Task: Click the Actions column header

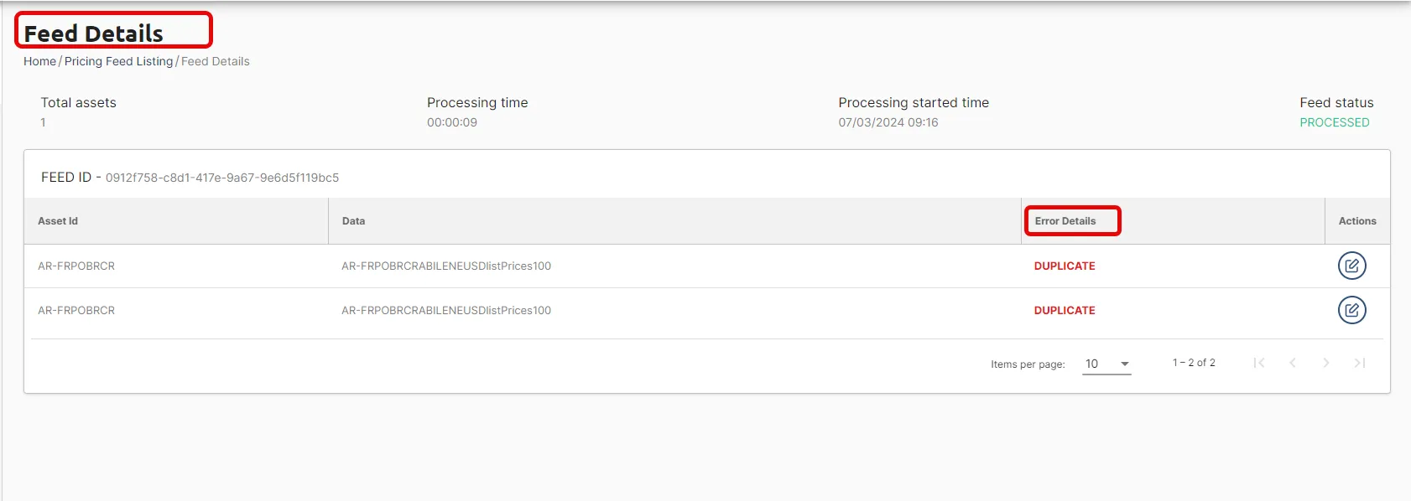Action: point(1357,221)
